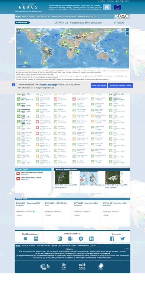Open the register/login link

(x=119, y=1)
